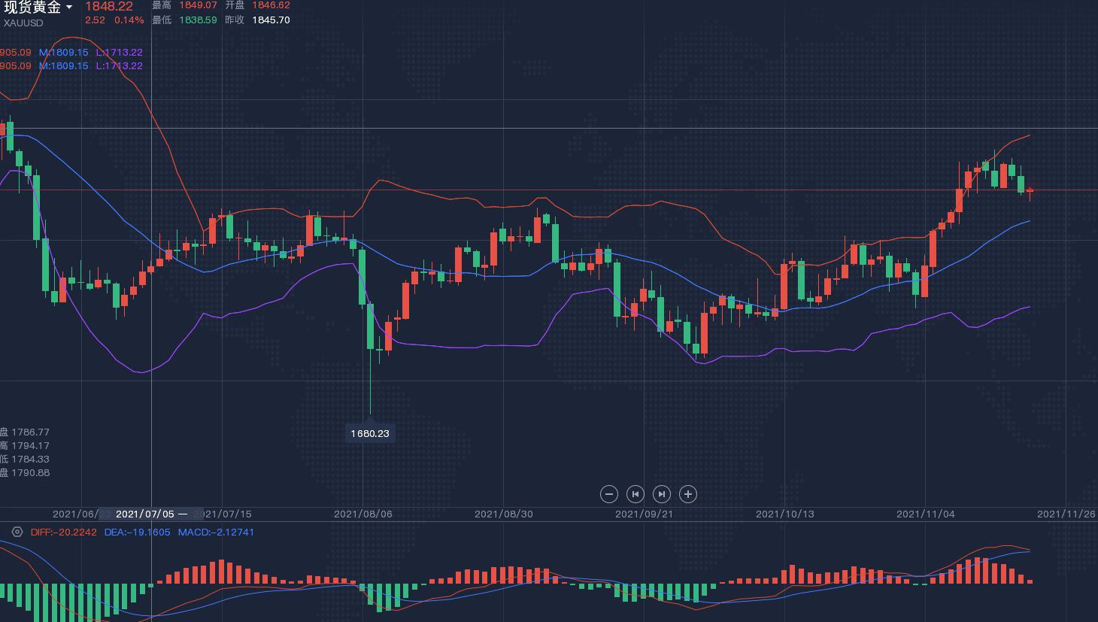The width and height of the screenshot is (1098, 622).
Task: Click the 最高 1849.07 high price value
Action: [x=198, y=5]
